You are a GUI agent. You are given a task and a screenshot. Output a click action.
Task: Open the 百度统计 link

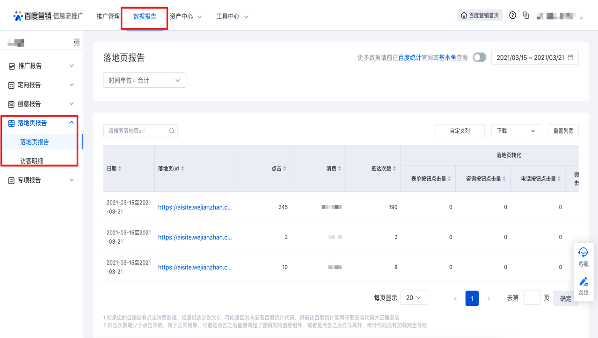[x=409, y=57]
